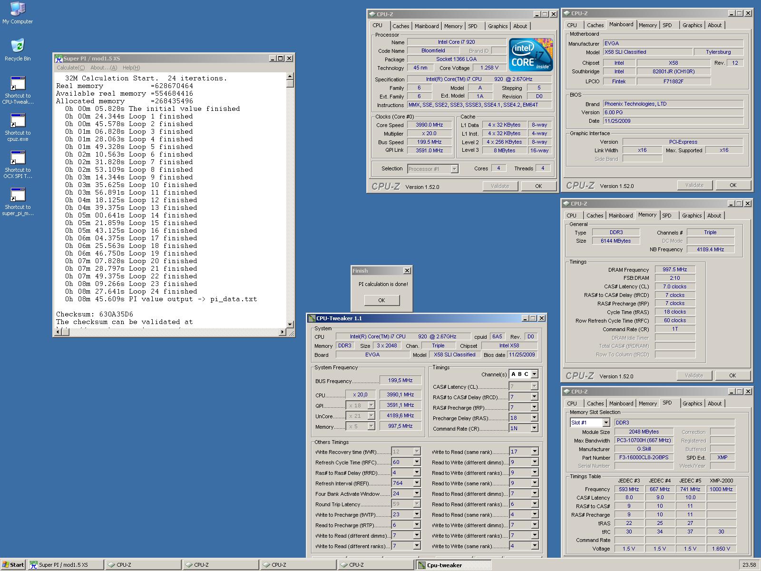This screenshot has width=761, height=571.
Task: Open the About menu in Super PI
Action: point(104,68)
